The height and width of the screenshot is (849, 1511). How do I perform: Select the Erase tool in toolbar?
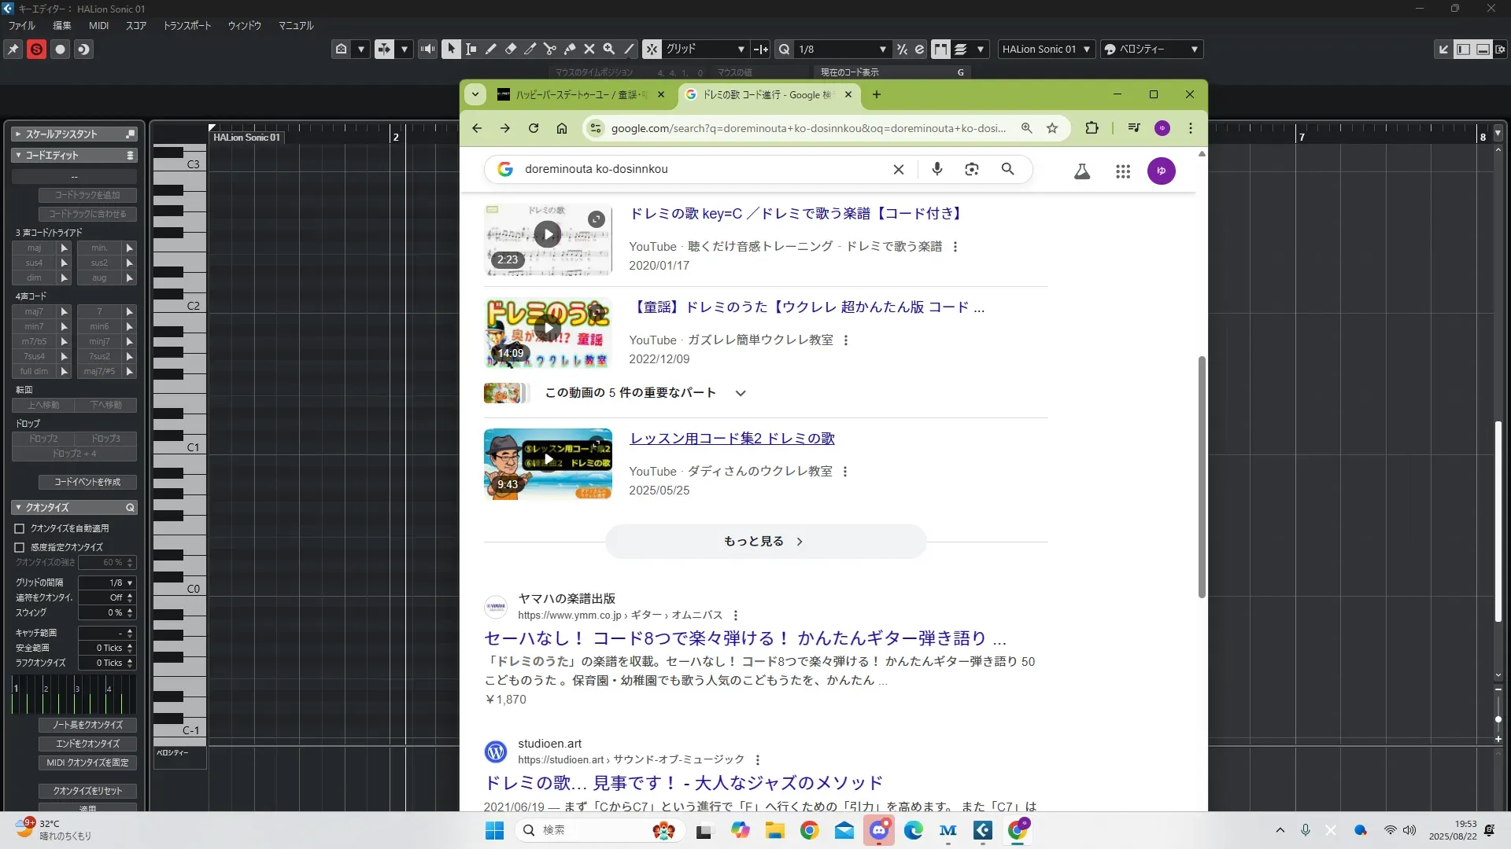(x=511, y=49)
